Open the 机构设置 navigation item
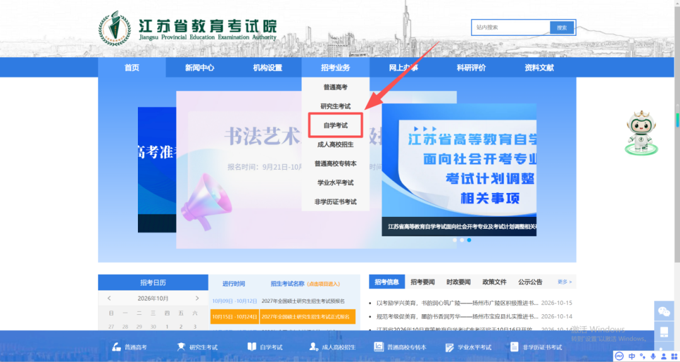The image size is (680, 362). click(268, 67)
